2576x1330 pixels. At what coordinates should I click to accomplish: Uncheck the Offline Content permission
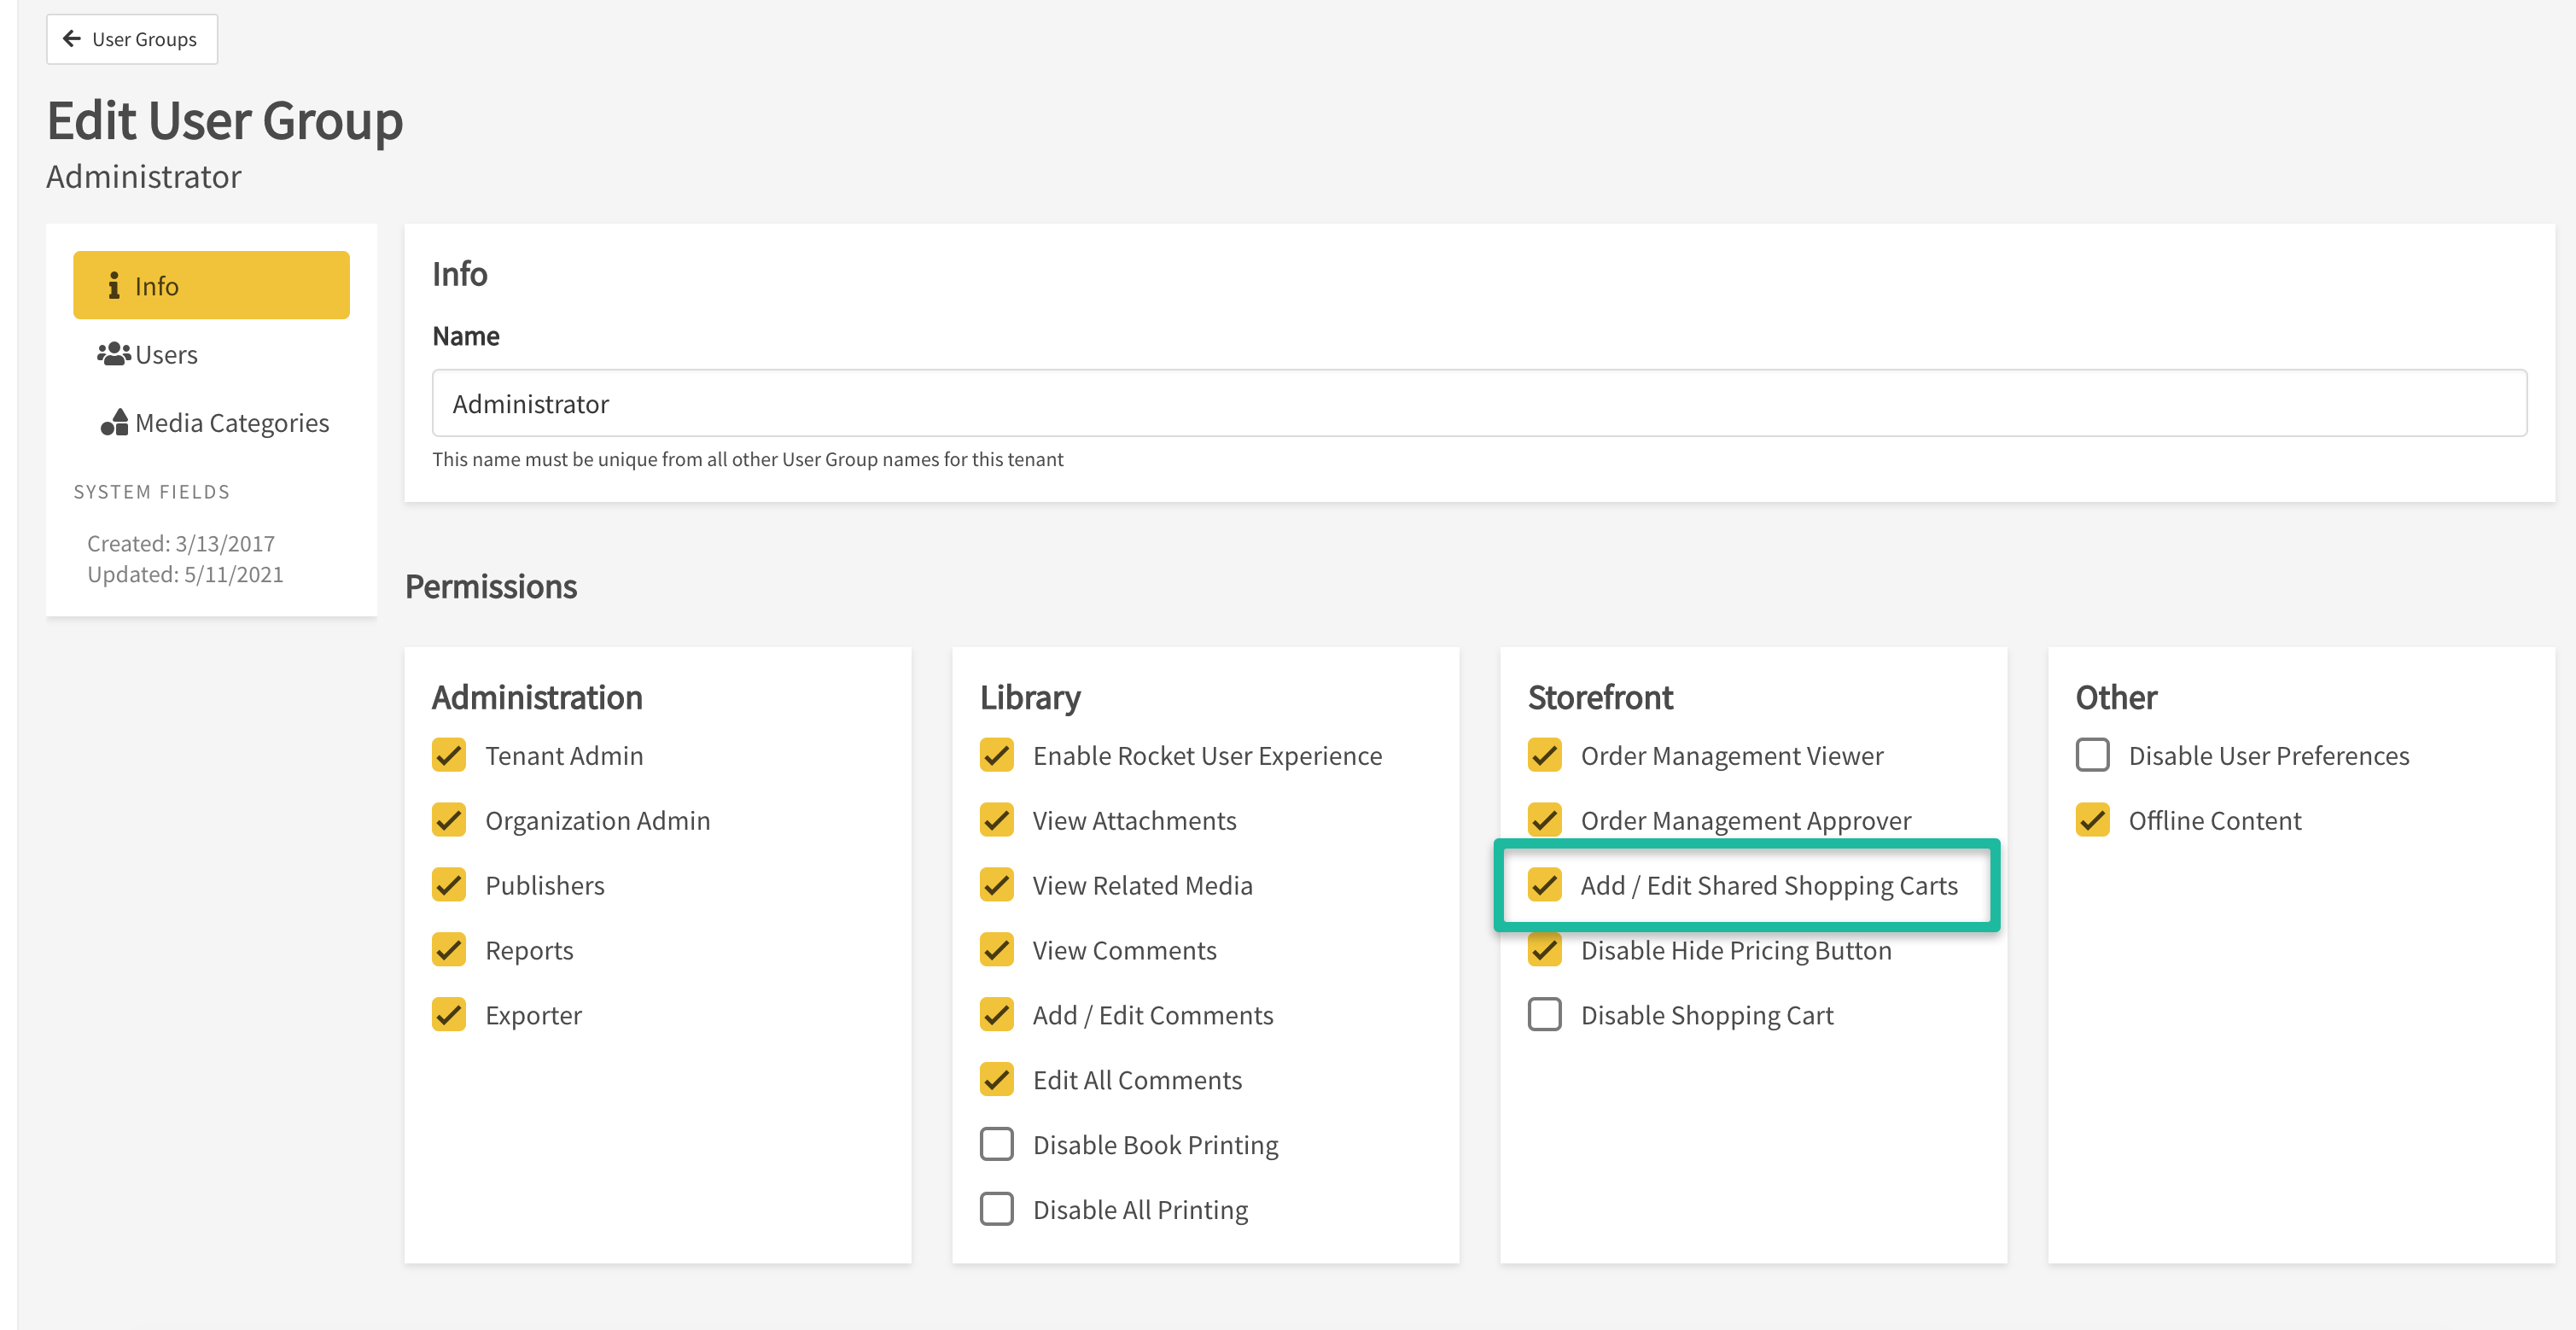(2092, 820)
